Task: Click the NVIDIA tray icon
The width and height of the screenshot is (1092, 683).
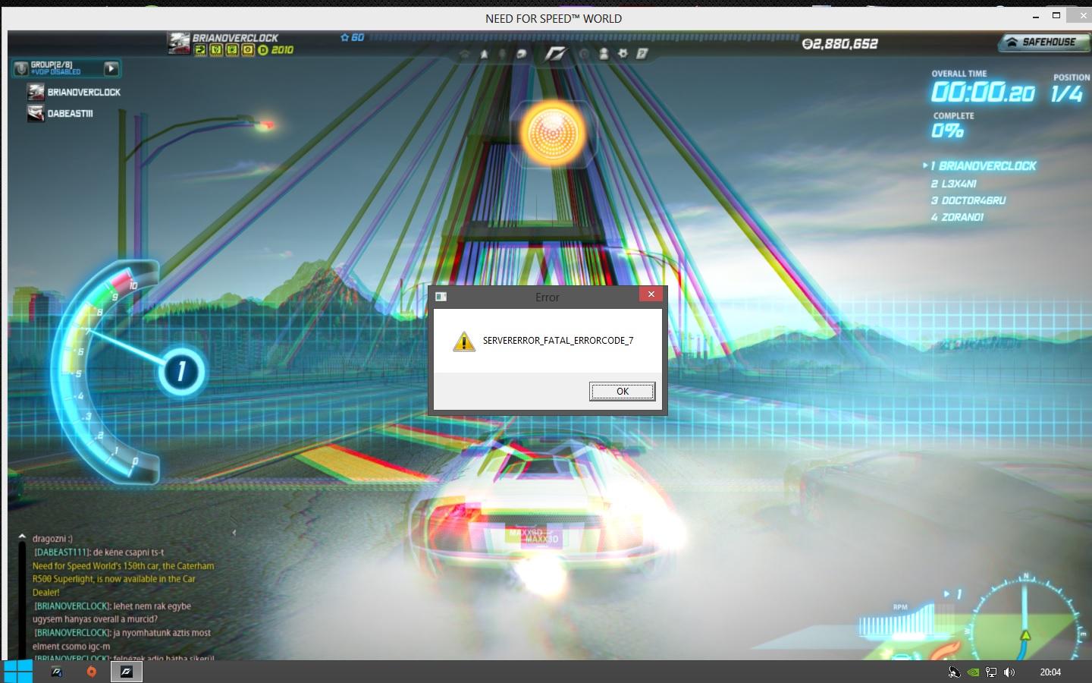Action: [x=973, y=672]
